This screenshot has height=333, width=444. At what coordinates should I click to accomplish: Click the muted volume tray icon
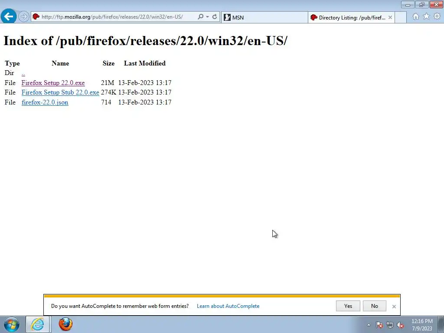[400, 325]
